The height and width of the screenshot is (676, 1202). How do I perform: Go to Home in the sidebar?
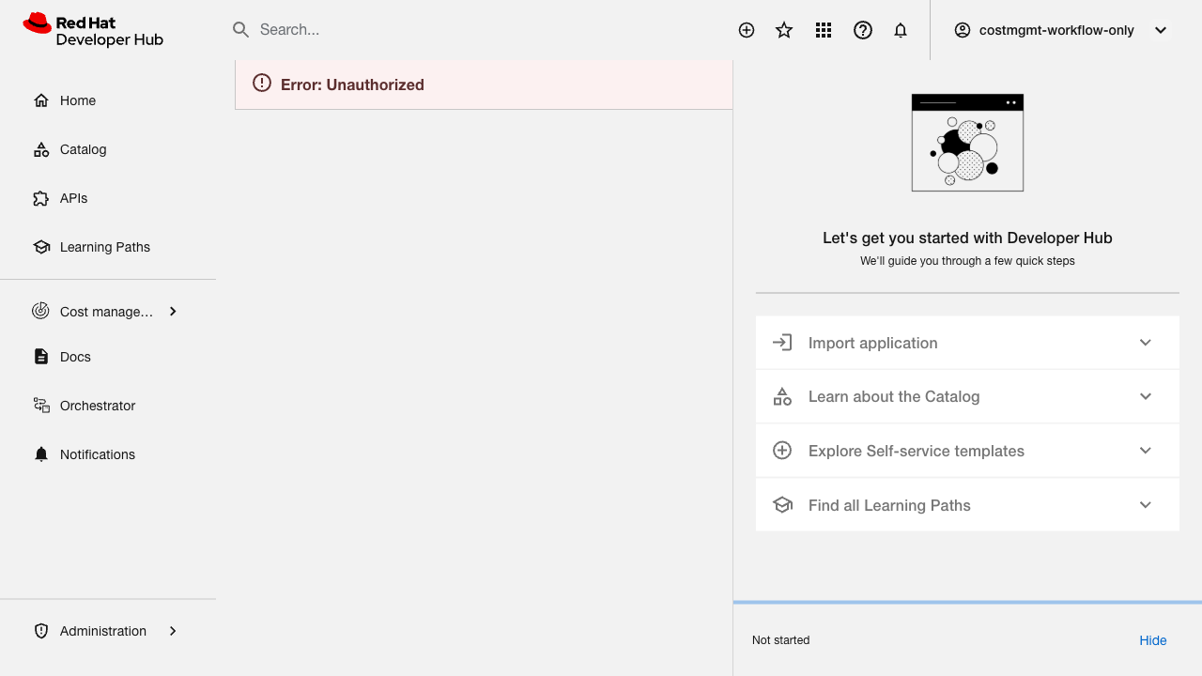pyautogui.click(x=78, y=100)
